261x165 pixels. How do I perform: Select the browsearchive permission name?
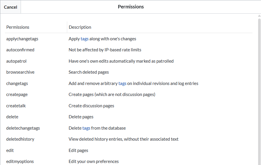pyautogui.click(x=20, y=72)
